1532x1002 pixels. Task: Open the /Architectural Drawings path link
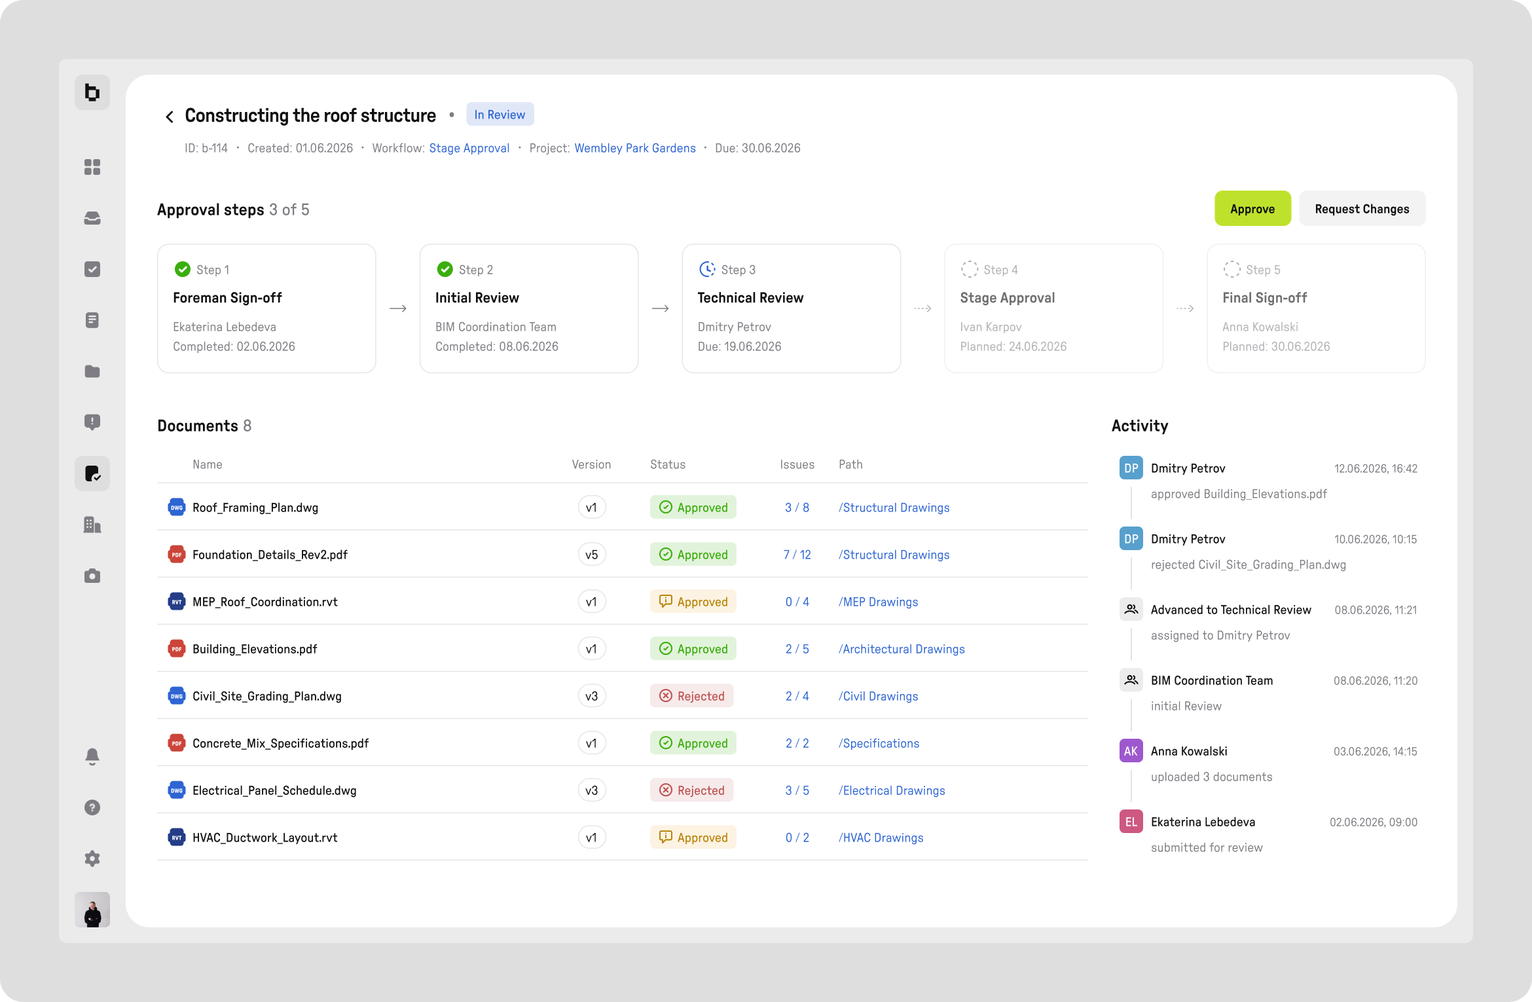902,649
